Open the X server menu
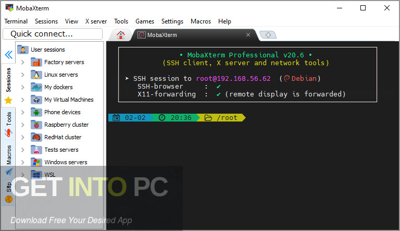 coord(96,21)
